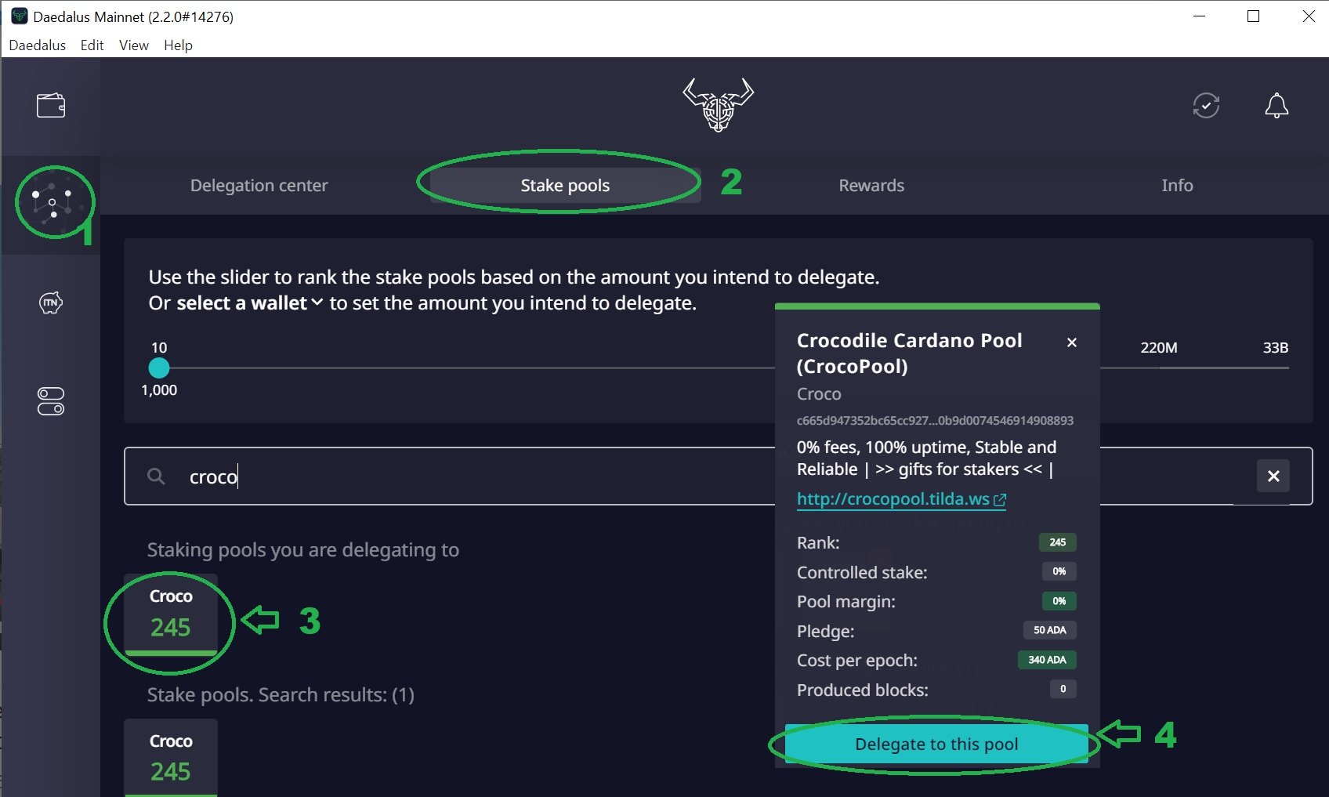Open the Help menu
Image resolution: width=1329 pixels, height=797 pixels.
point(178,45)
